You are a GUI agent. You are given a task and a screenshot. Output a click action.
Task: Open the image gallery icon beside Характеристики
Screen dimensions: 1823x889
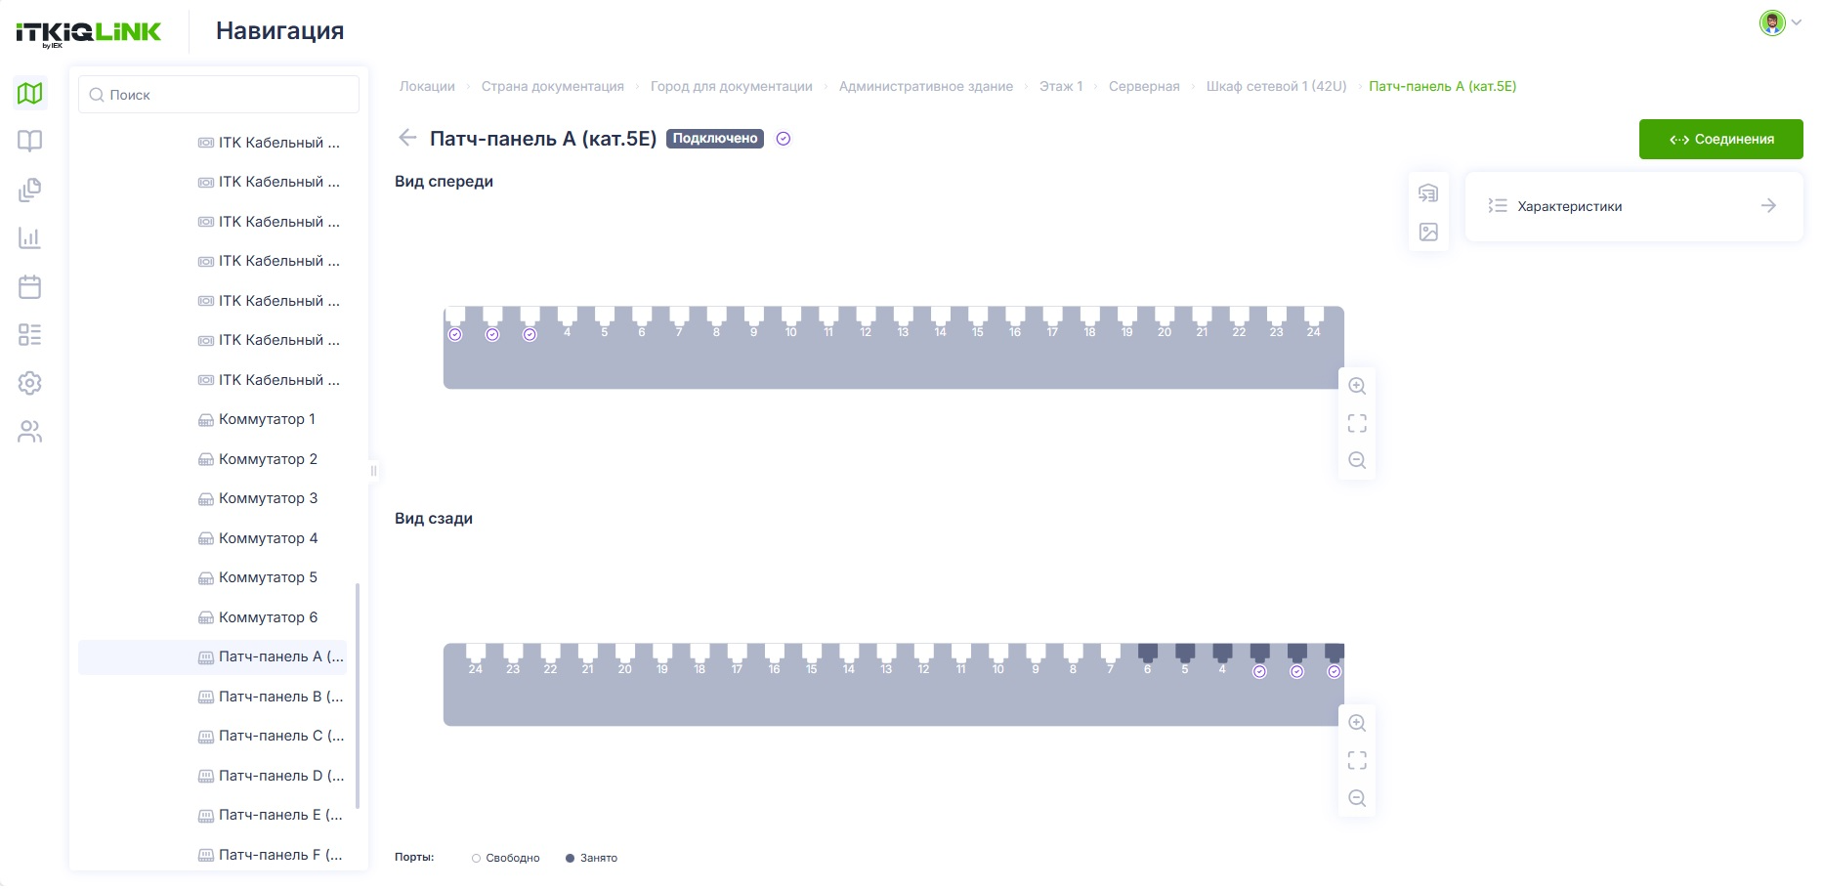point(1428,233)
